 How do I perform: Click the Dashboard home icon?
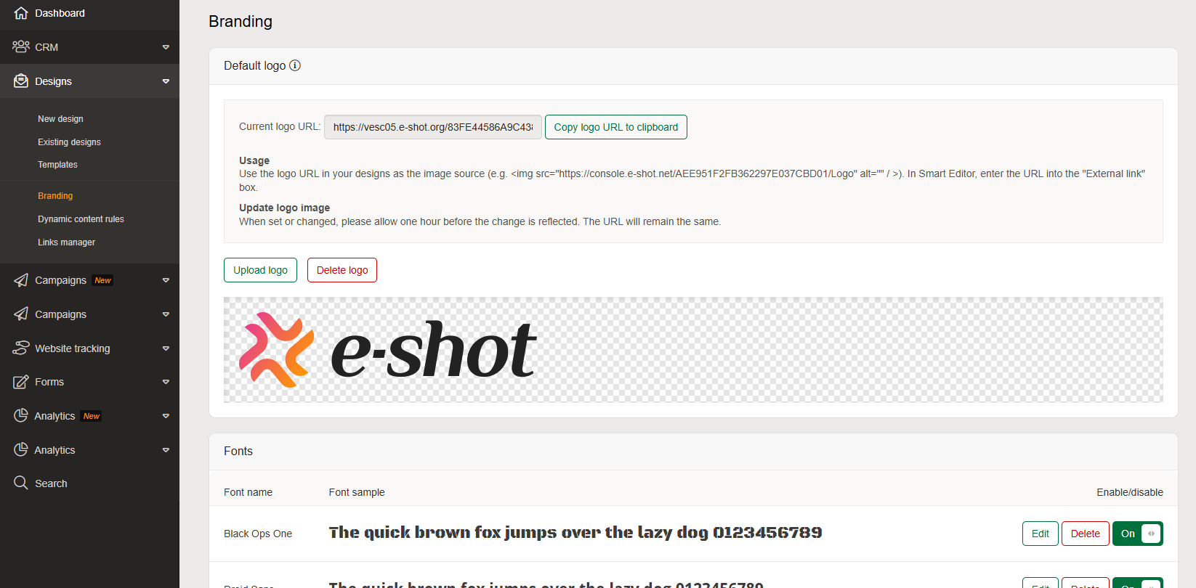pyautogui.click(x=21, y=13)
